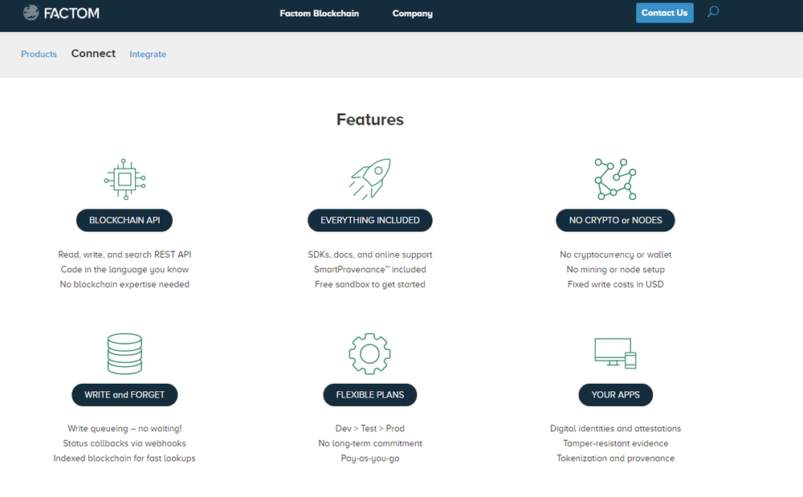The image size is (803, 497).
Task: Click text 'Free sandbox to get started'
Action: pos(369,284)
